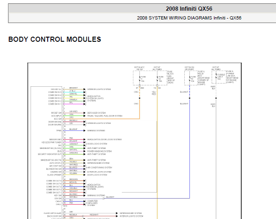Click the Fuse 4 10A symbol
276x219 pixels.
point(140,79)
